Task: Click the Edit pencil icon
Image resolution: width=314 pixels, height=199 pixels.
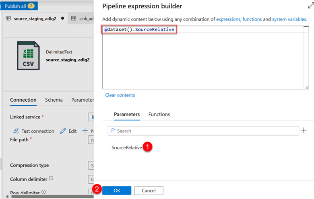Action: 63,131
